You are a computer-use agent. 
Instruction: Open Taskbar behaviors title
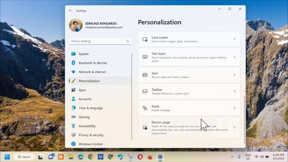157,90
